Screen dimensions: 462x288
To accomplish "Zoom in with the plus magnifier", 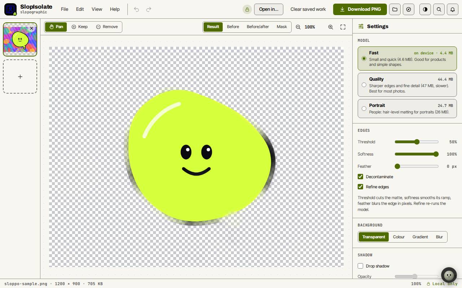I will [331, 27].
